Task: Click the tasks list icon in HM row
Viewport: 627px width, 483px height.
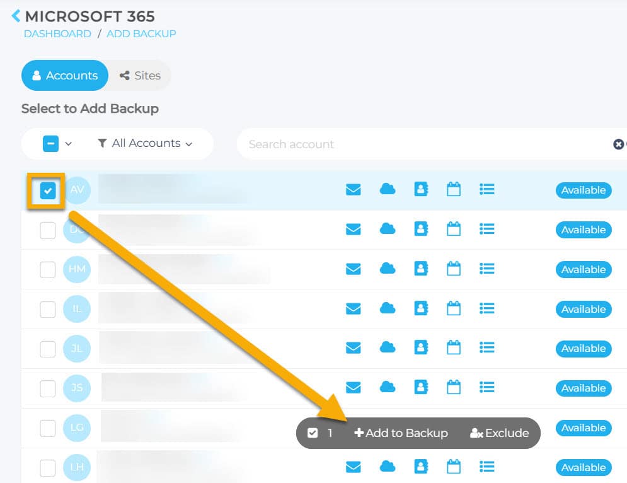Action: click(x=487, y=269)
